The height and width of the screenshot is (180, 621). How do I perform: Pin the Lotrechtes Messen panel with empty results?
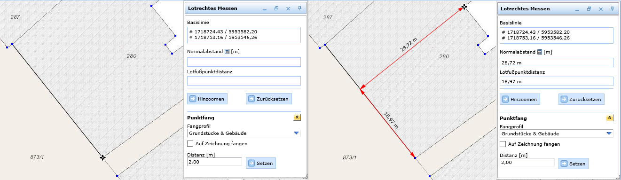[x=299, y=8]
